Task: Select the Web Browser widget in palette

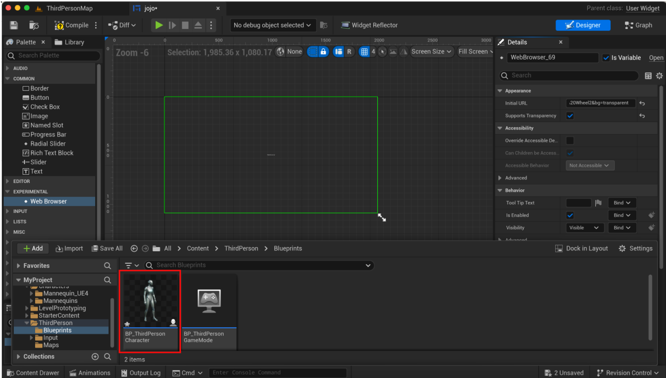Action: point(48,201)
